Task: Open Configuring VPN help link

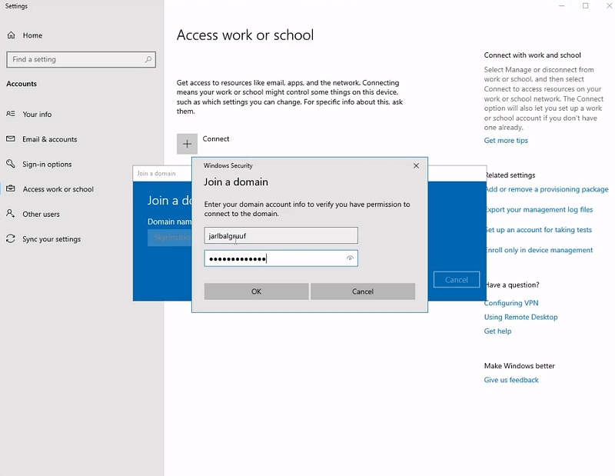Action: [511, 303]
